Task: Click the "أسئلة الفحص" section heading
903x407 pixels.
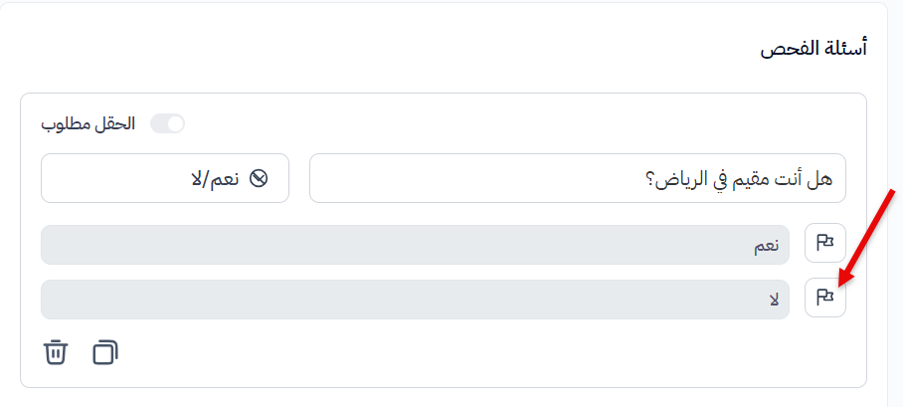Action: 813,49
